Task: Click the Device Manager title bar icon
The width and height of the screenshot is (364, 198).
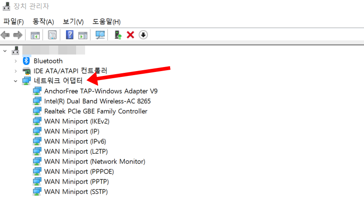Action: click(x=6, y=6)
